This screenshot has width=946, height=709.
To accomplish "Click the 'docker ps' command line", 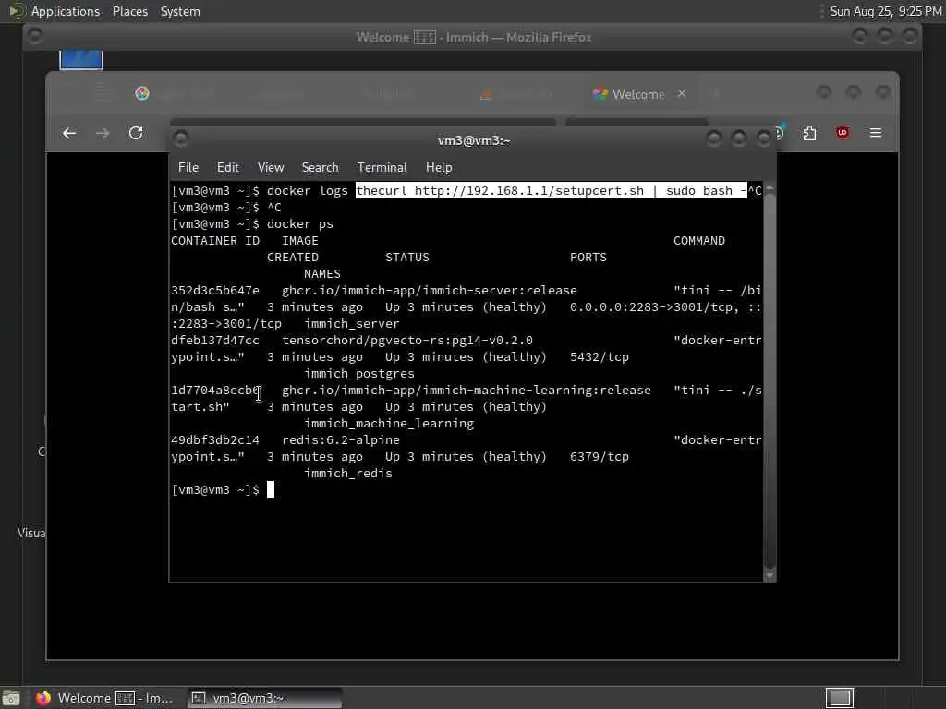I will 300,224.
